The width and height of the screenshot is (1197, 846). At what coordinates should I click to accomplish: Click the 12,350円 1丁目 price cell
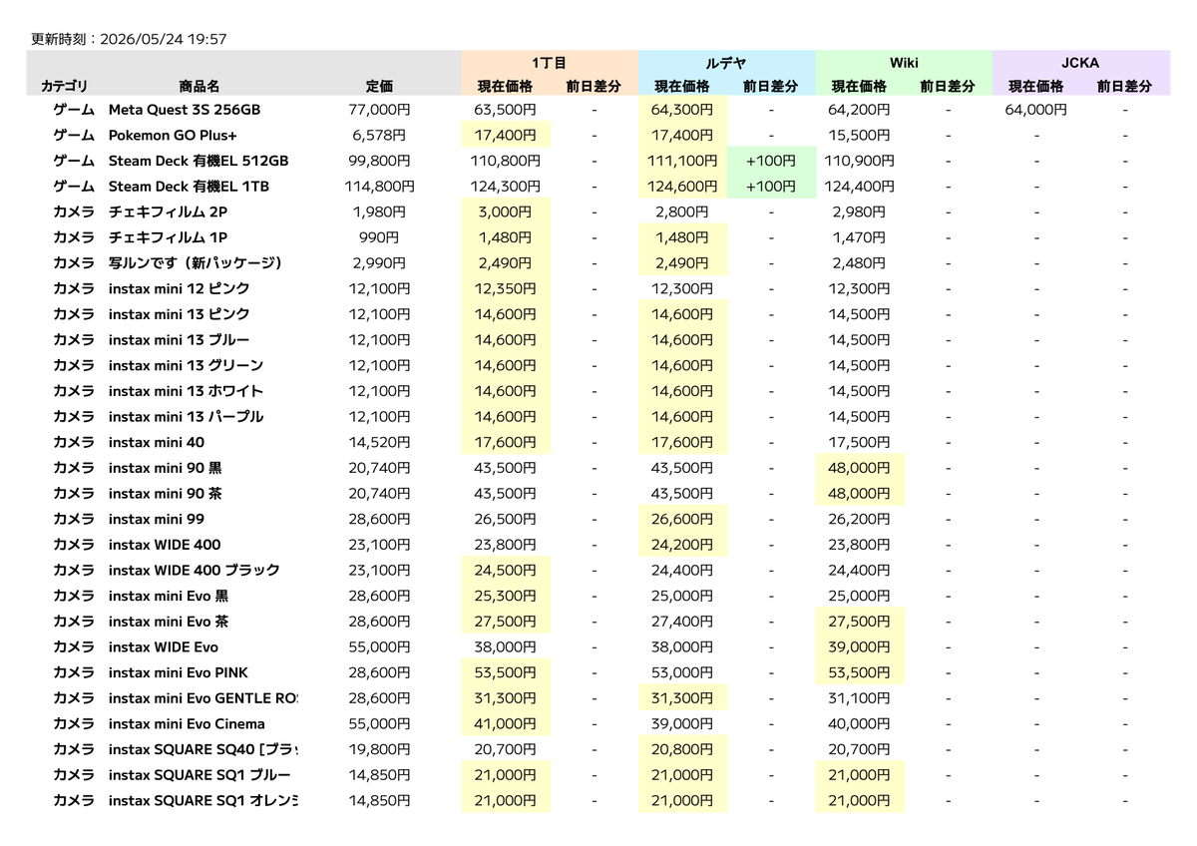(505, 288)
